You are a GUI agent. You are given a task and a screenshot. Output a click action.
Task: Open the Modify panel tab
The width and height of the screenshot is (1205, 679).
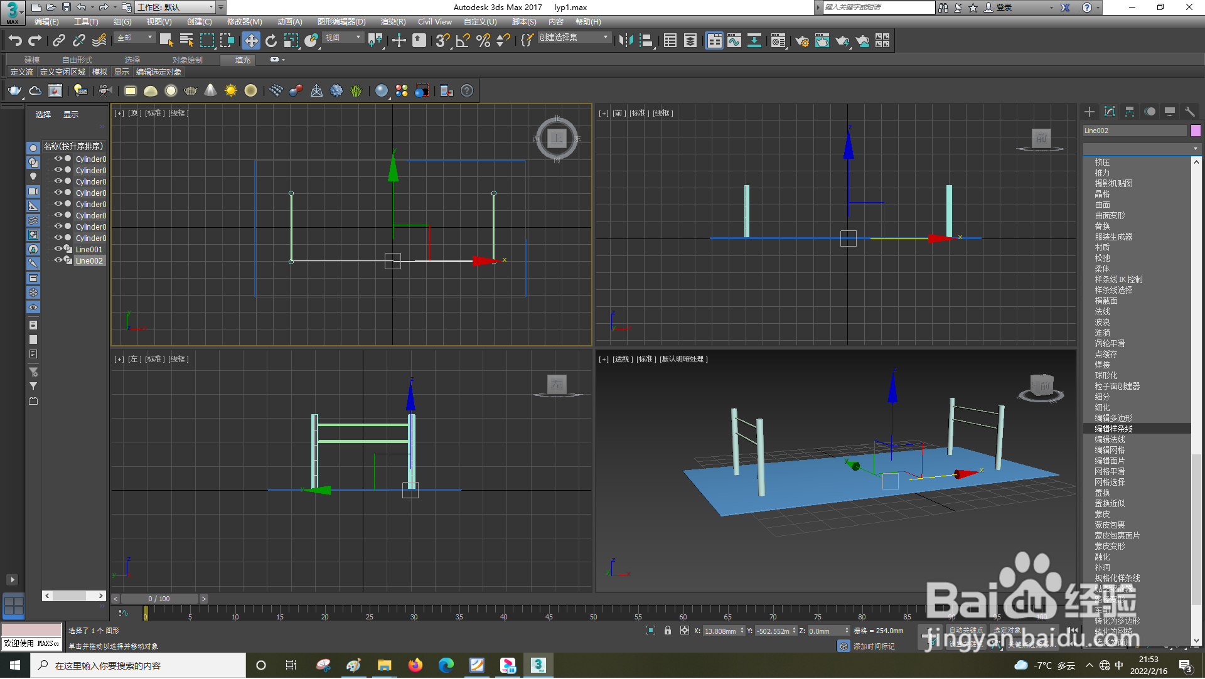point(1110,111)
